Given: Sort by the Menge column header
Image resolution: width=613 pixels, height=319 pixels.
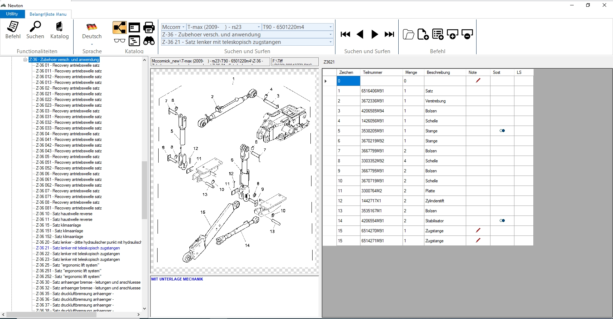Looking at the screenshot, I should point(413,72).
